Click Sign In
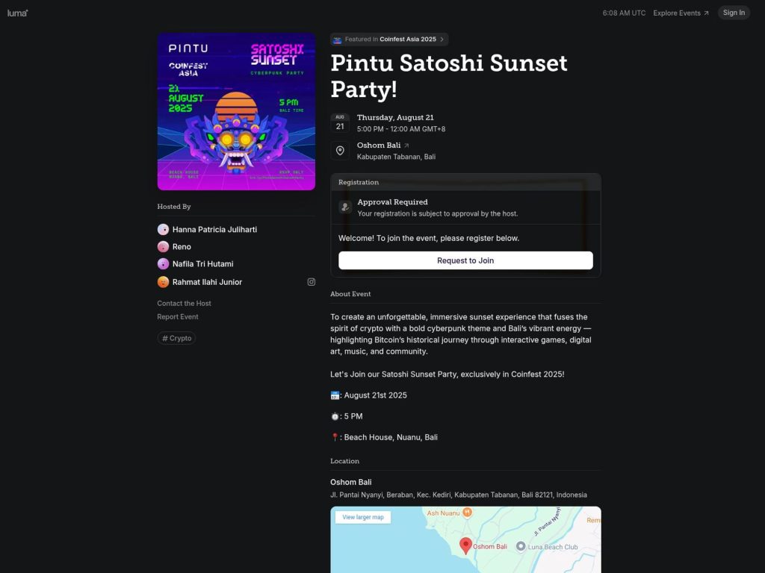765x573 pixels. (x=733, y=12)
